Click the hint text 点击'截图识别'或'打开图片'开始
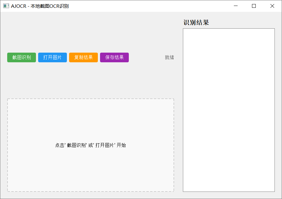The image size is (282, 199). click(90, 145)
